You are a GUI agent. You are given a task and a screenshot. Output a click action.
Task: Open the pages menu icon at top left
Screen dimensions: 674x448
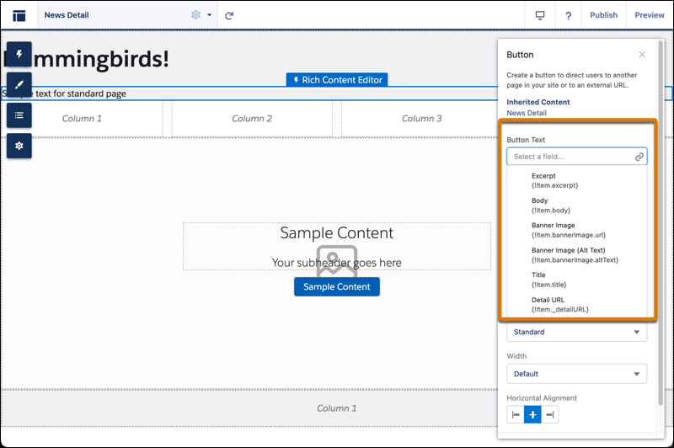coord(19,15)
